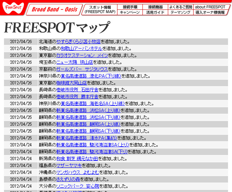The image size is (232, 192).
Task: Click date 2012/04/26 in 北海道 row
Action: click(x=21, y=42)
